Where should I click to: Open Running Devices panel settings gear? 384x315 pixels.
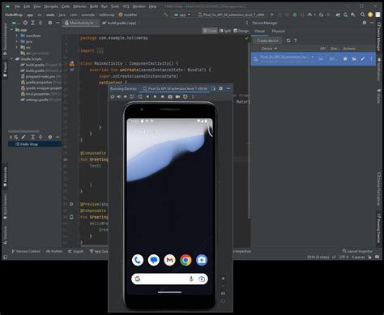221,88
